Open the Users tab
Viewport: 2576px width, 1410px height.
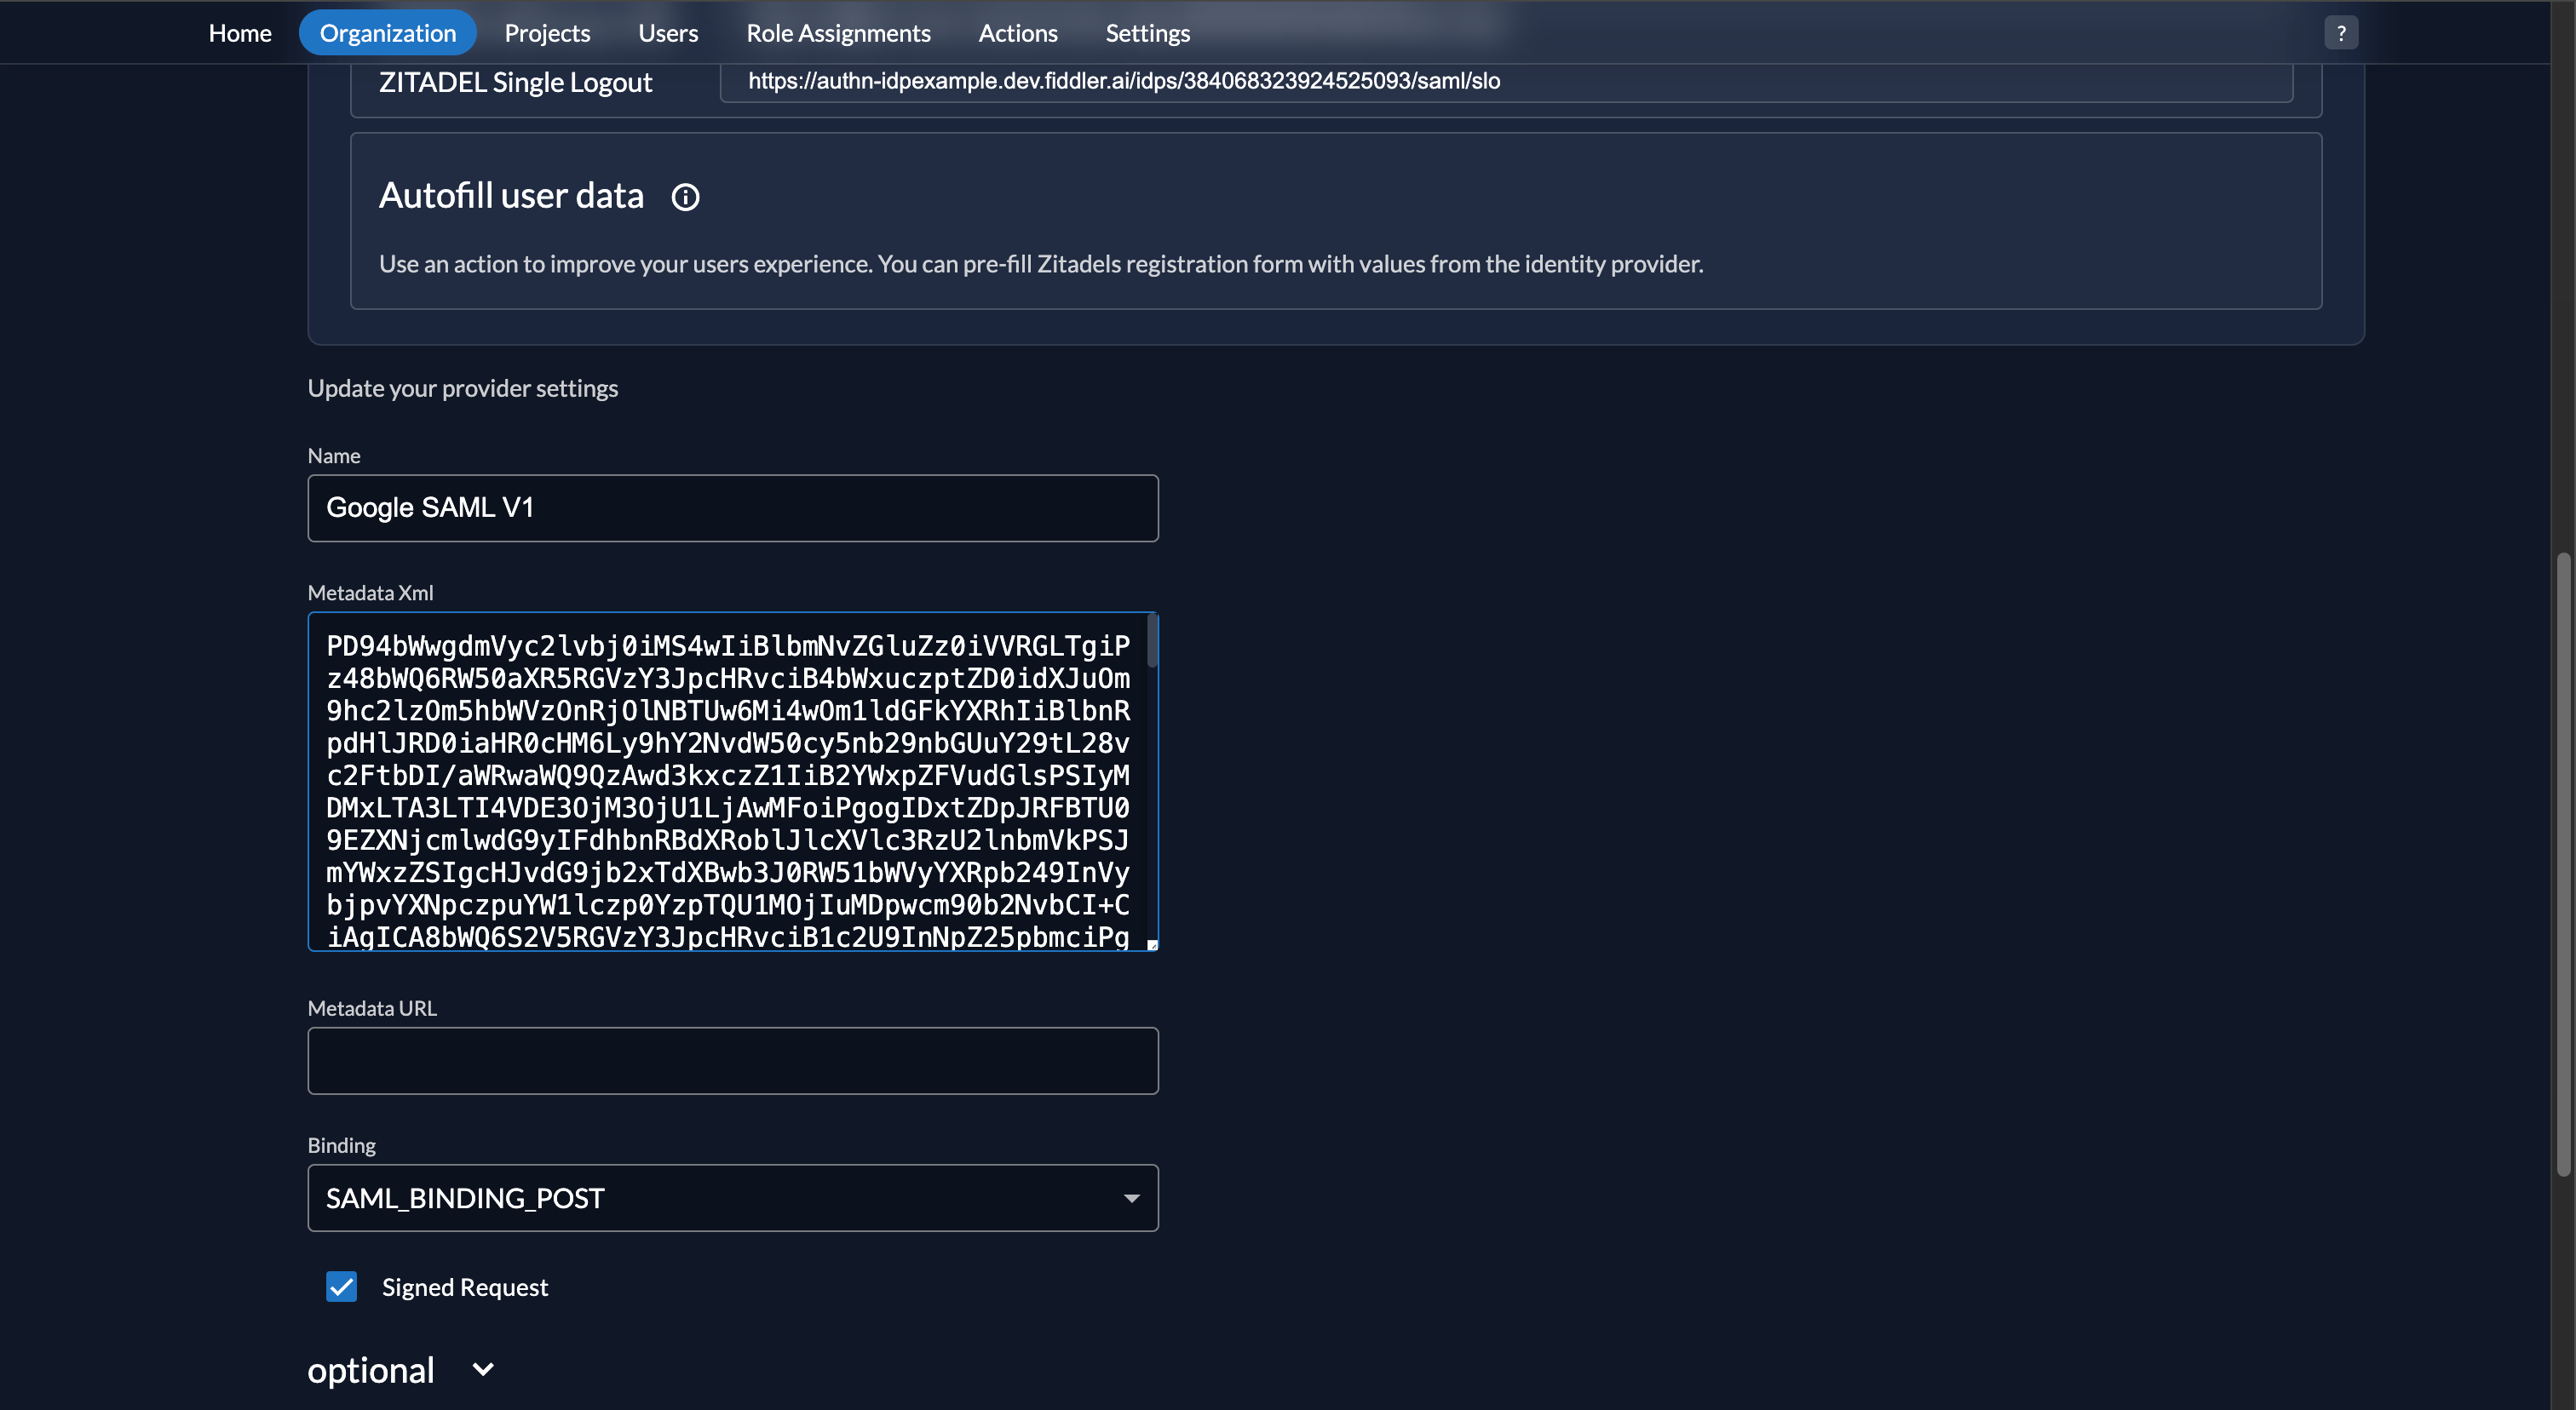click(x=668, y=33)
